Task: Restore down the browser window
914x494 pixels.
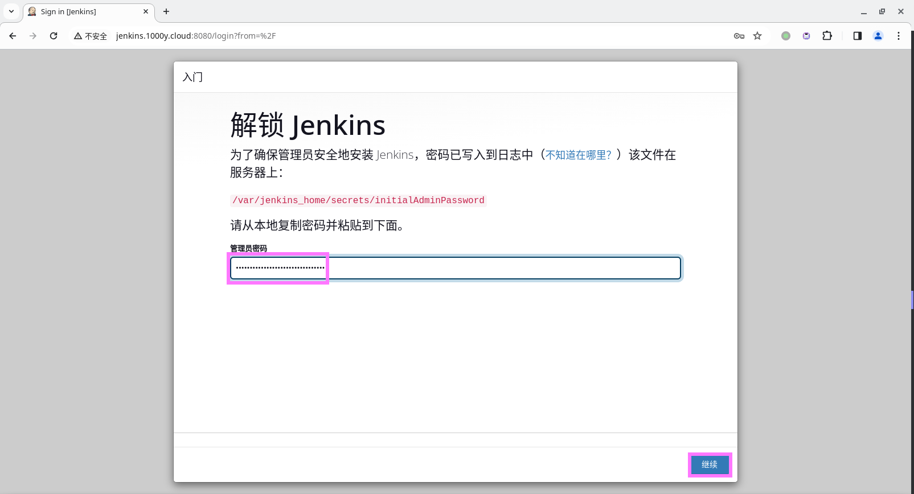Action: tap(882, 11)
